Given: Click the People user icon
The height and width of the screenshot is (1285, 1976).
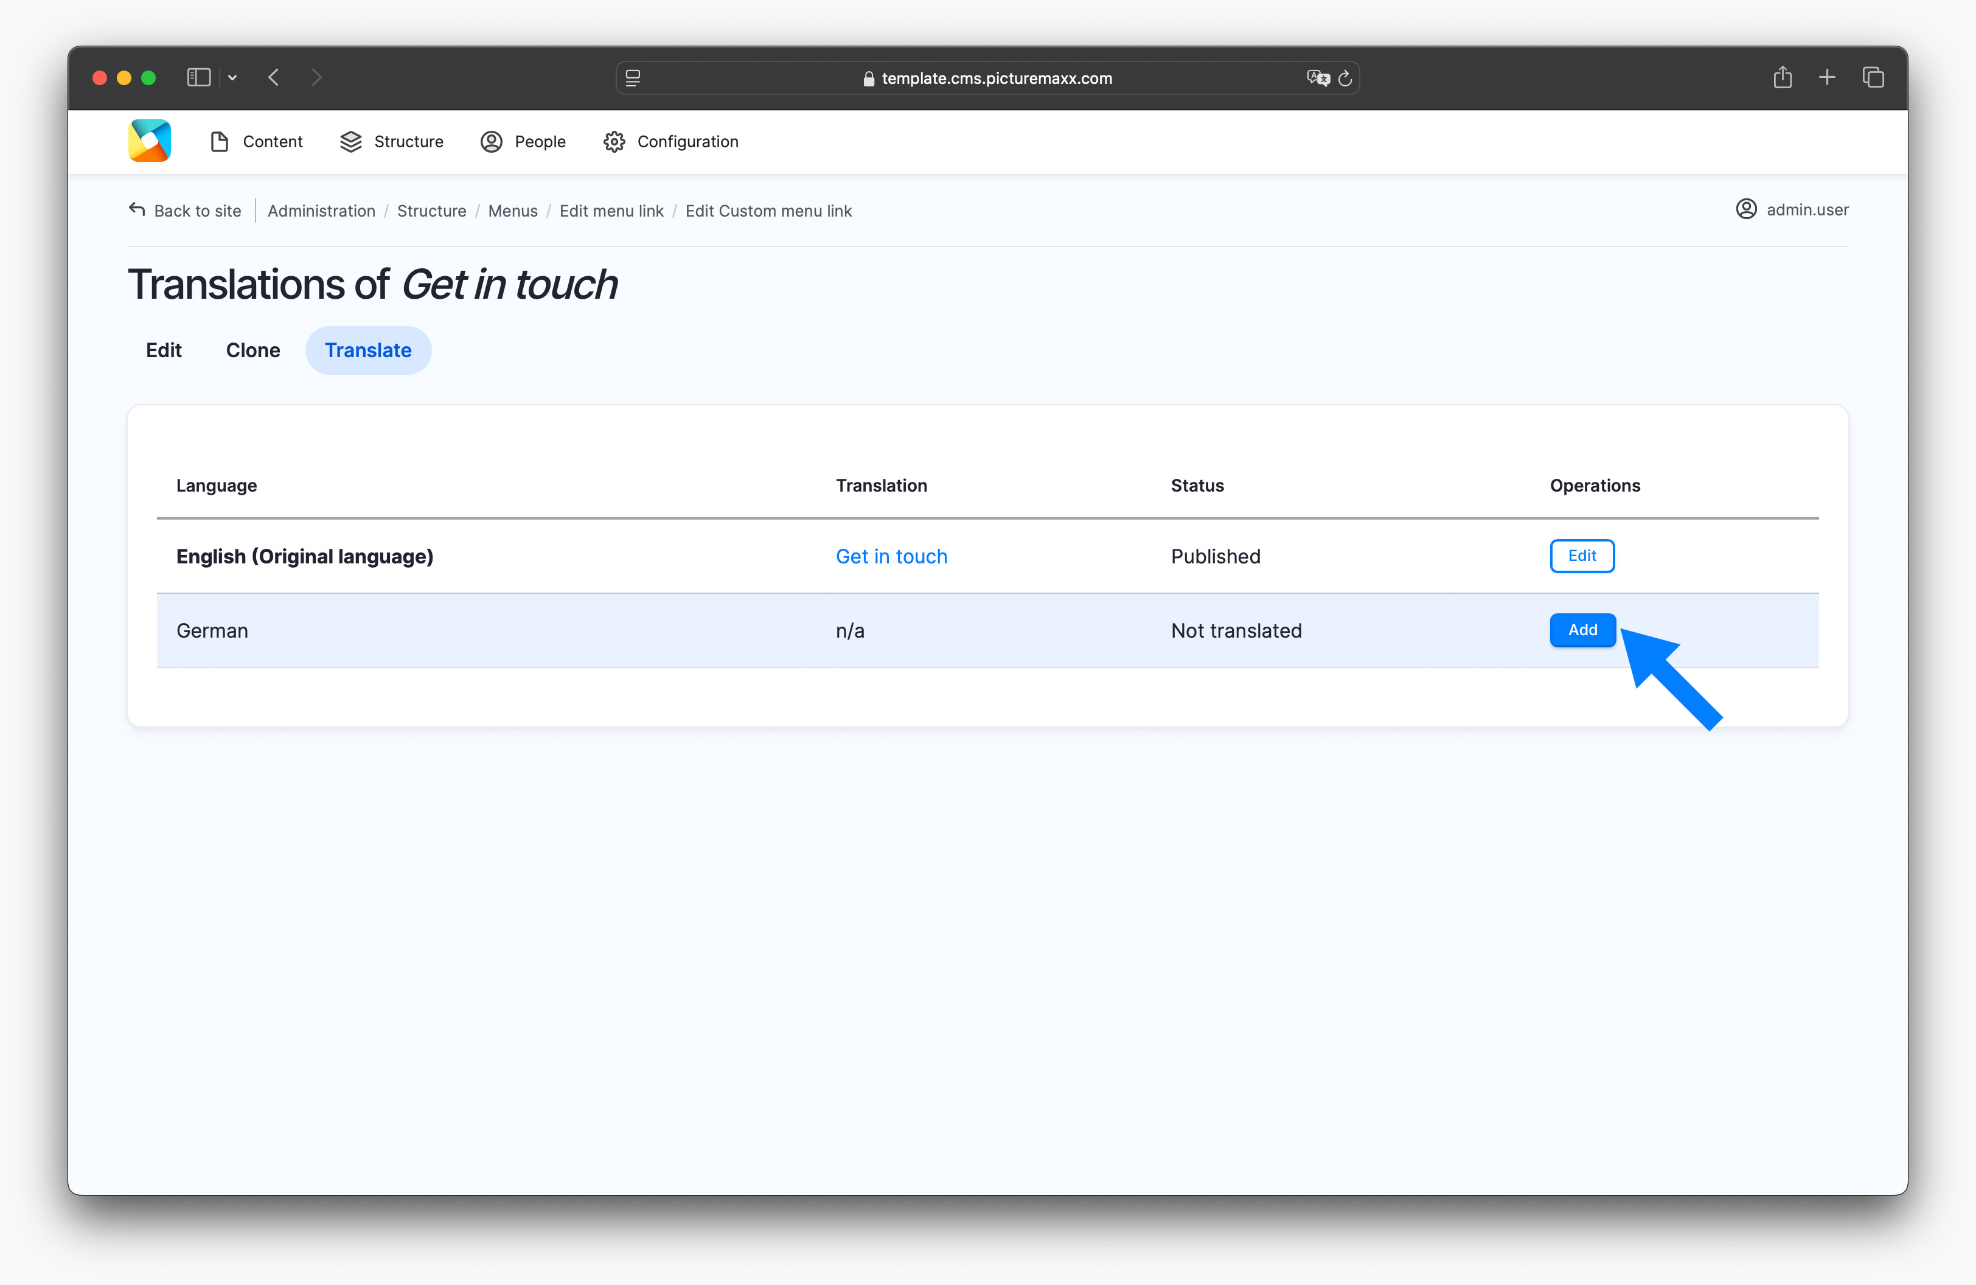Looking at the screenshot, I should coord(492,142).
